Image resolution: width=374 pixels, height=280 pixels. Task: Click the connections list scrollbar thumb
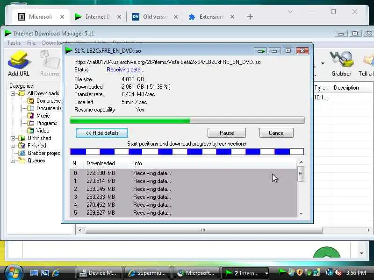[301, 174]
